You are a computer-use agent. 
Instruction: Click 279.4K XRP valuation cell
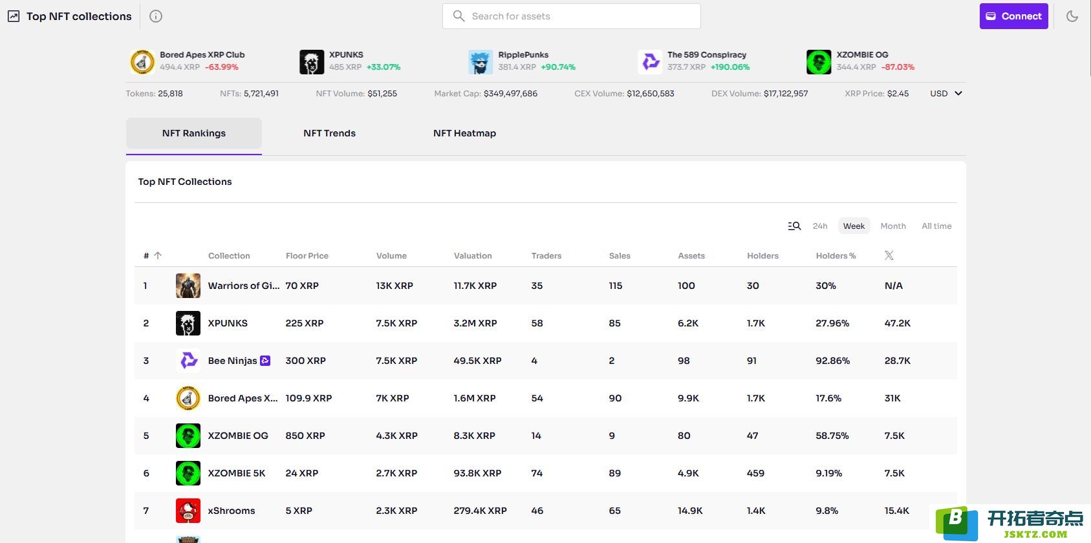click(481, 511)
